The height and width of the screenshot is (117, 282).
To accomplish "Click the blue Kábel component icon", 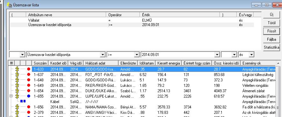I will 23,101.
